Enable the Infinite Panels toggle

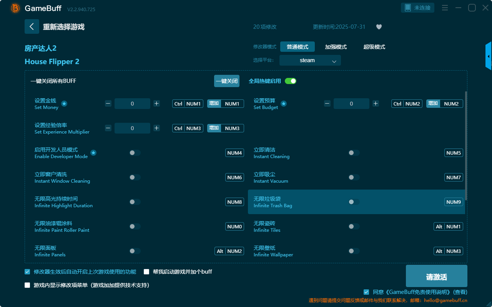point(135,251)
